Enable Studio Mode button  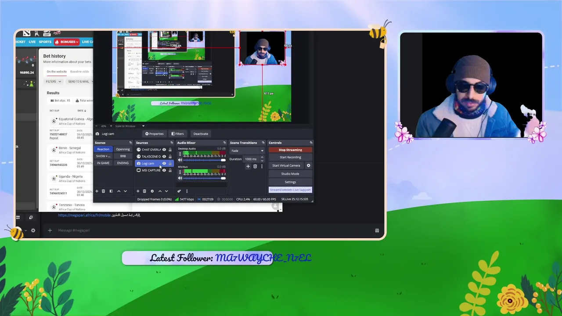290,174
